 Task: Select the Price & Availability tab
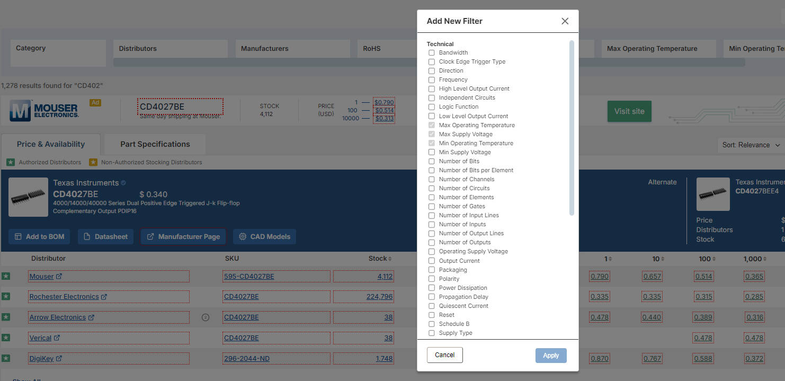click(51, 144)
